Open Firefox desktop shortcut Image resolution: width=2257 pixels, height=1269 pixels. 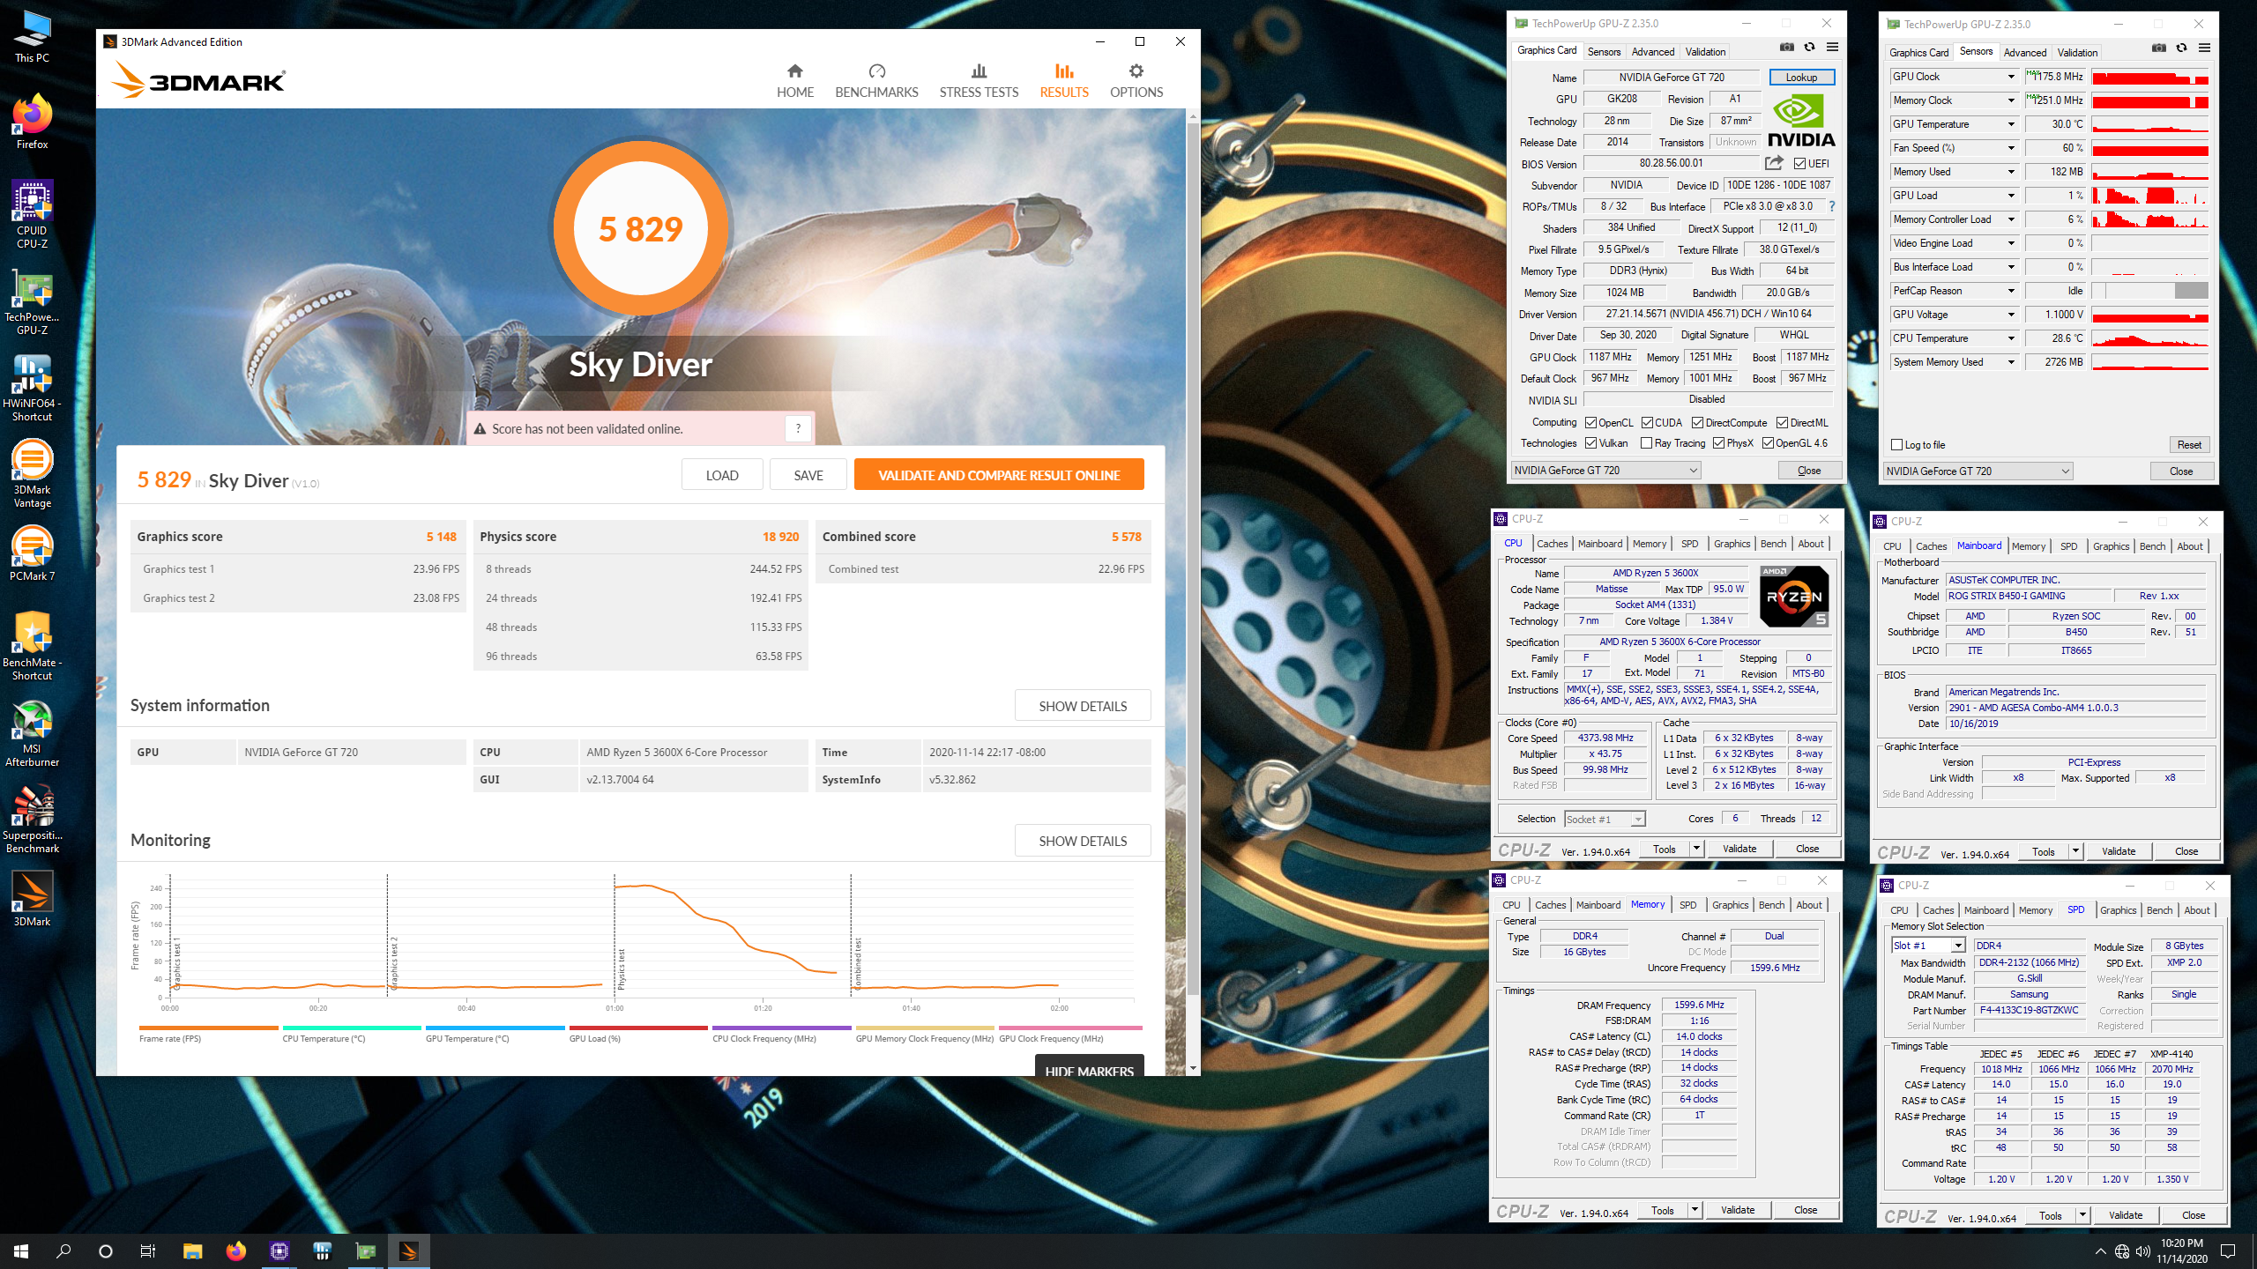point(32,122)
